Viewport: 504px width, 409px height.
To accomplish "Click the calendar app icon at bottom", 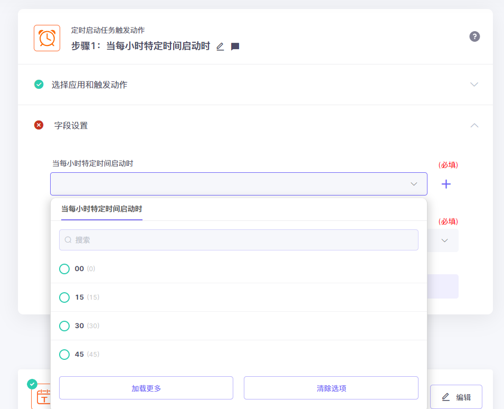I will coord(43,396).
